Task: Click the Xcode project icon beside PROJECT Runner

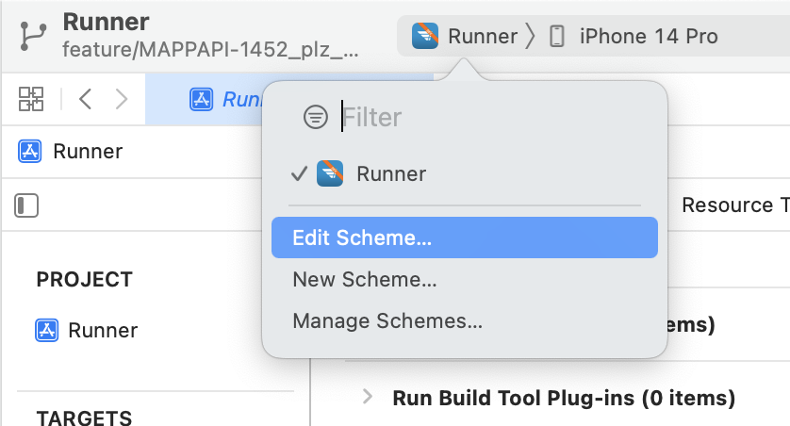Action: [x=47, y=330]
